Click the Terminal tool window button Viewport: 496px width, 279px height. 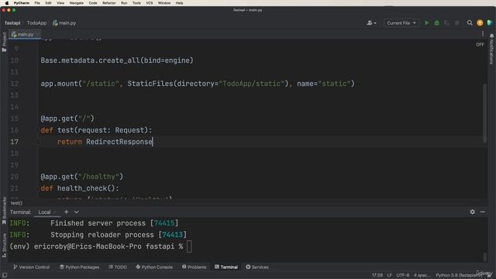click(x=226, y=267)
